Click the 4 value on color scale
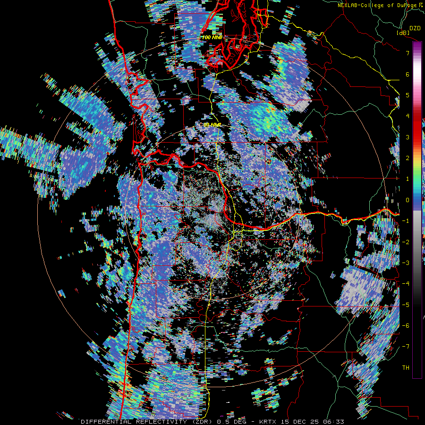 coord(408,116)
